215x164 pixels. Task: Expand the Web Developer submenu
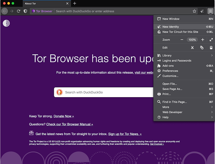[x=184, y=112]
